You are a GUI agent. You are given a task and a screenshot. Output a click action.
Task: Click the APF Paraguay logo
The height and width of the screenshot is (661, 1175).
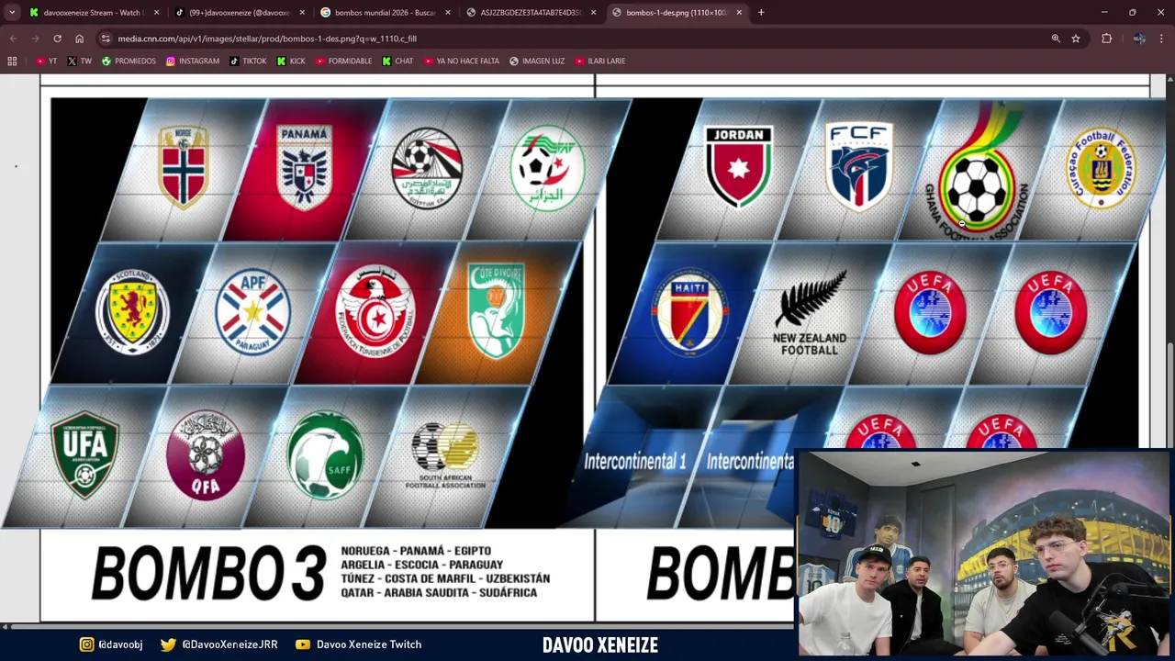253,312
